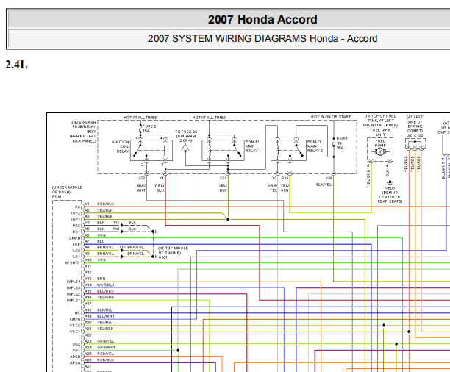The height and width of the screenshot is (372, 450).
Task: Click the PCM pin A24 GRN/WHT row
Action: tap(100, 347)
